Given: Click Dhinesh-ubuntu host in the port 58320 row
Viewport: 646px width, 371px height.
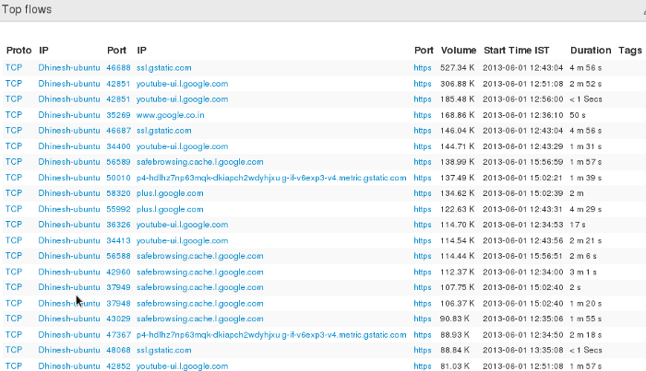Looking at the screenshot, I should point(69,193).
